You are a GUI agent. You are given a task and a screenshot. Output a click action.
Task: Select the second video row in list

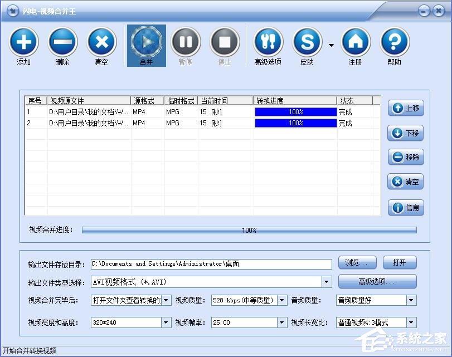click(167, 123)
